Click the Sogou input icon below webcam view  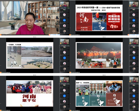pos(49,35)
